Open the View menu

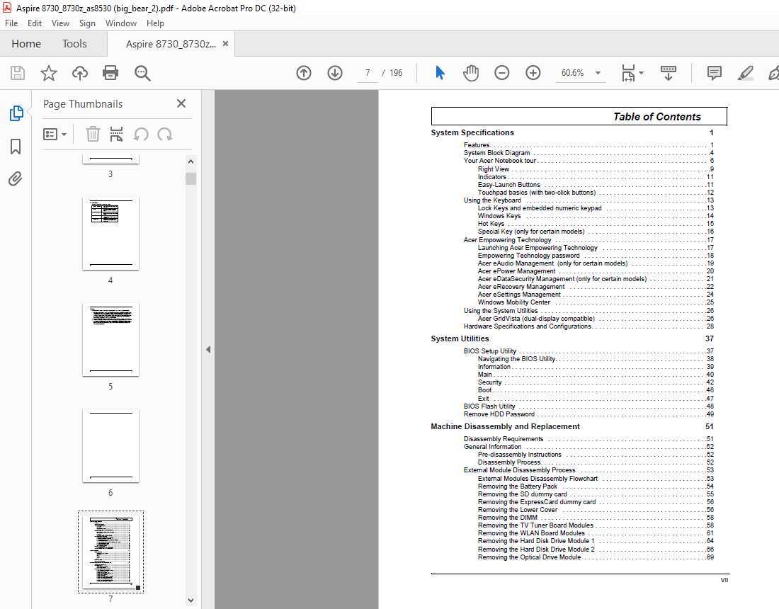pyautogui.click(x=60, y=23)
